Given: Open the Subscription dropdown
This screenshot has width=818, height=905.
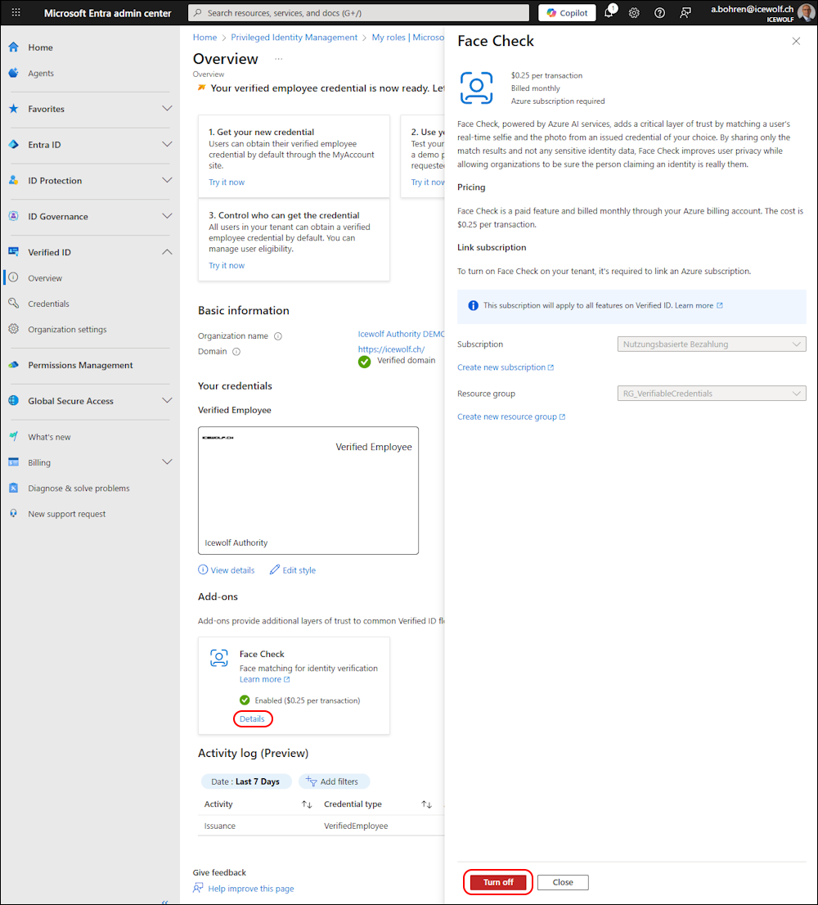Looking at the screenshot, I should [x=712, y=344].
